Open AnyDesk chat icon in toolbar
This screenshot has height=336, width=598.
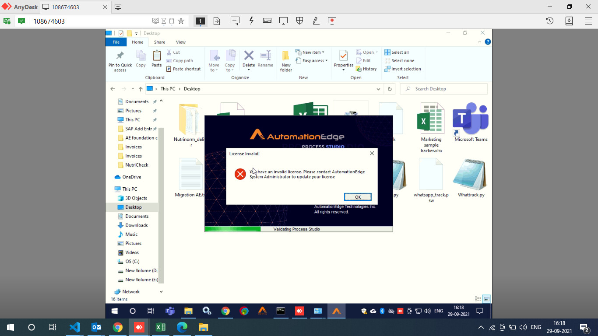[235, 21]
